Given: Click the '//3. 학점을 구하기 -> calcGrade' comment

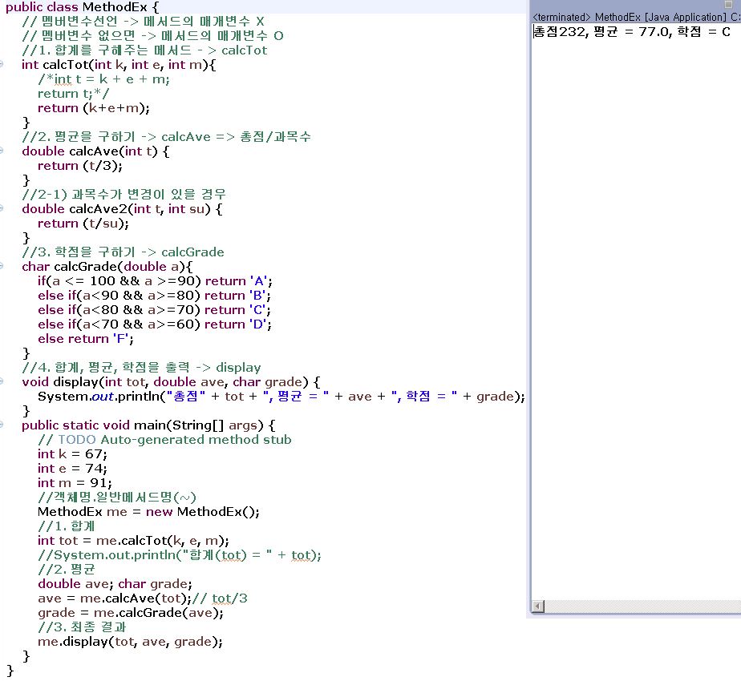Looking at the screenshot, I should (x=123, y=252).
